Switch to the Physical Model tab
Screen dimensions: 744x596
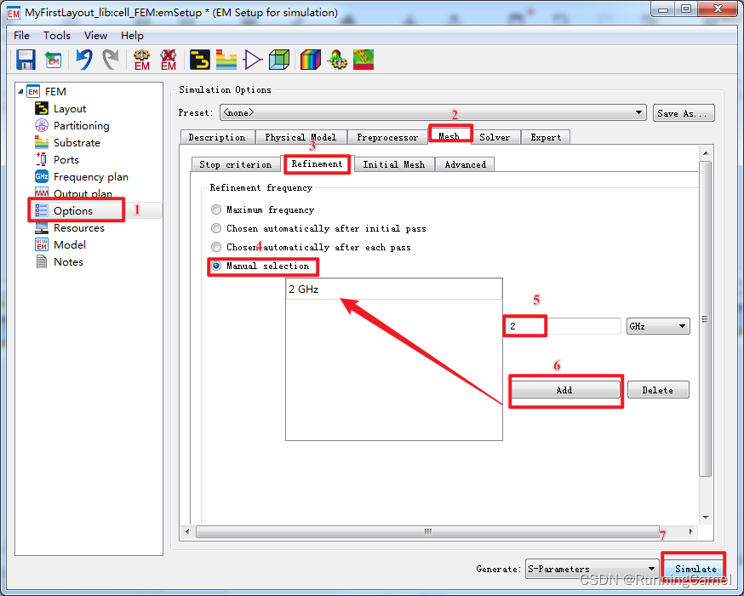[x=300, y=137]
